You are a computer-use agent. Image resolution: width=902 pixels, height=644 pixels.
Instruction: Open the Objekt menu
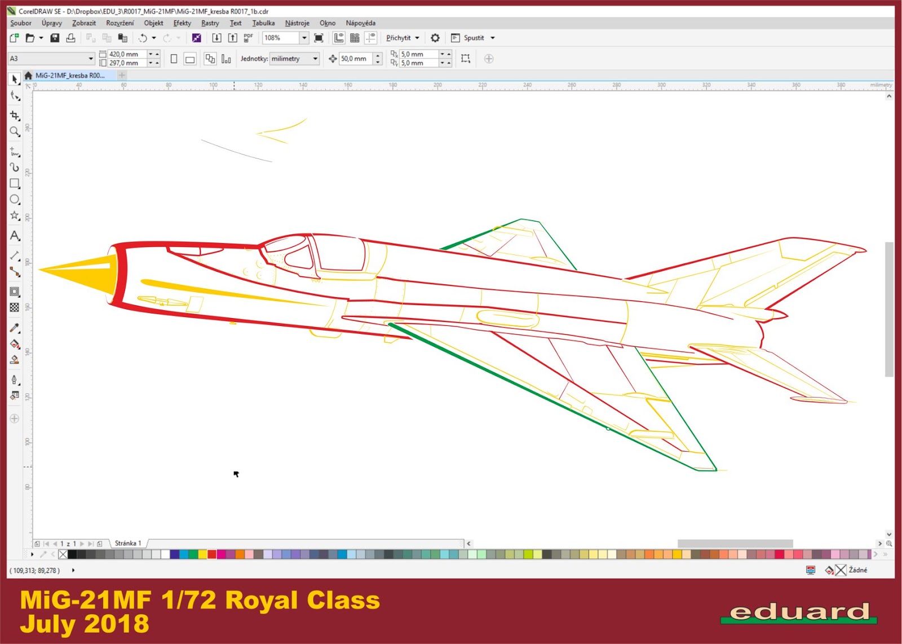(153, 23)
